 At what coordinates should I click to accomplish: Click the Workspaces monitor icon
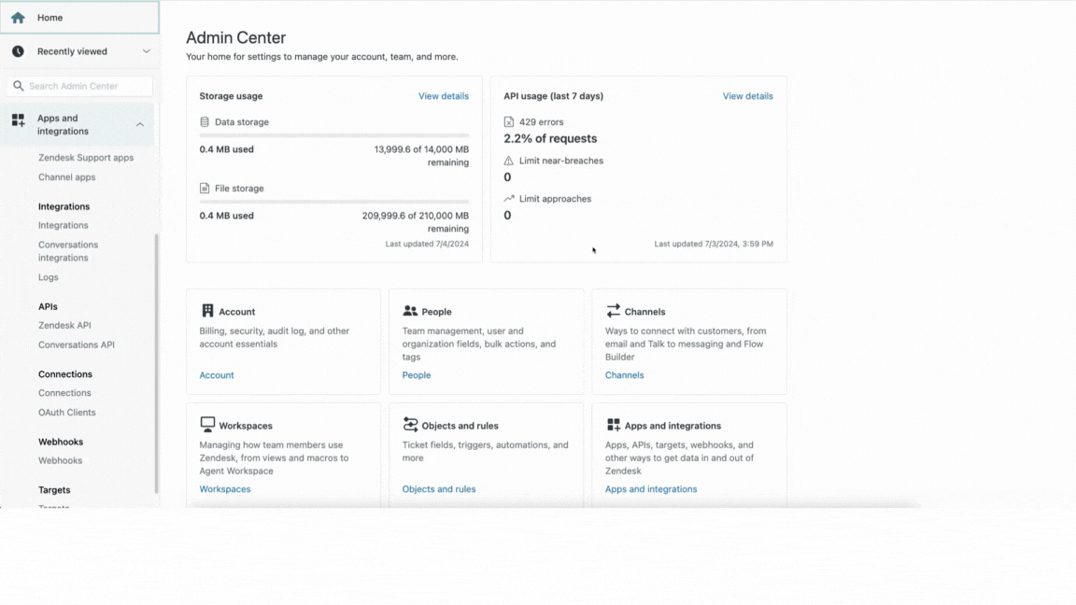207,425
